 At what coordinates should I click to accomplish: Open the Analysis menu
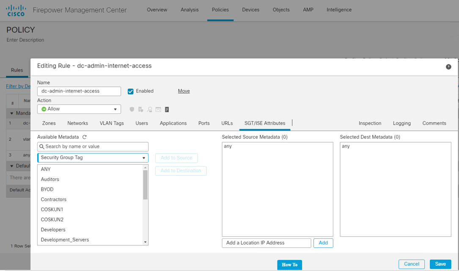190,10
